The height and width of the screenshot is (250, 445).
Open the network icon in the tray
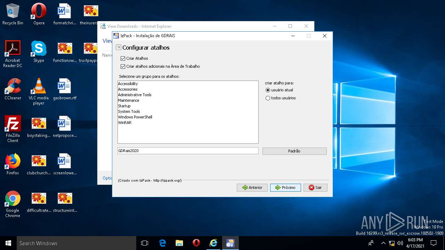tap(392, 243)
